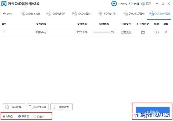Switch to the DWG DXF互转 tab
173x121 pixels.
pyautogui.click(x=134, y=14)
